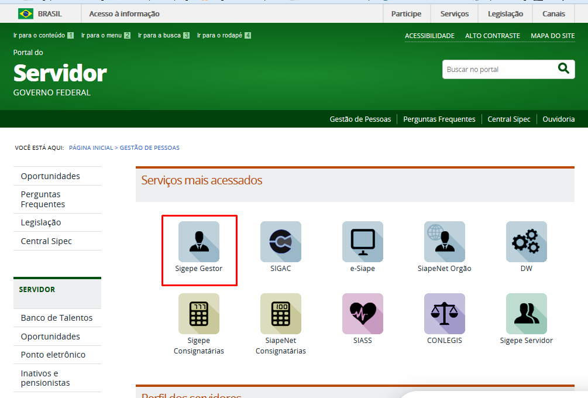Go to the Ouvidoria menu item

tap(558, 119)
